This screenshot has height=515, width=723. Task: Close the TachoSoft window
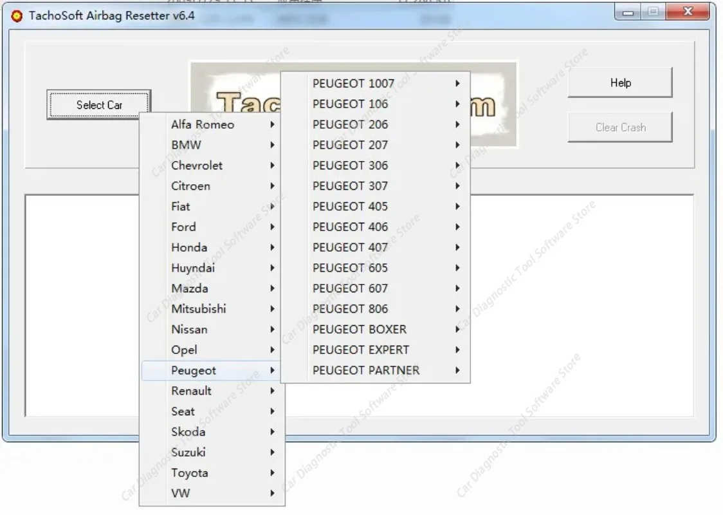point(688,12)
